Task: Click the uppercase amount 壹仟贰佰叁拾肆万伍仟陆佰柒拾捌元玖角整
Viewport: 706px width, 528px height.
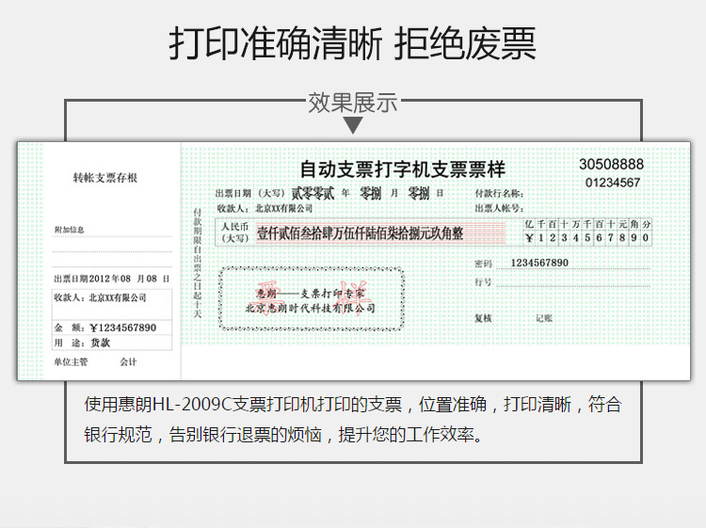Action: point(360,233)
